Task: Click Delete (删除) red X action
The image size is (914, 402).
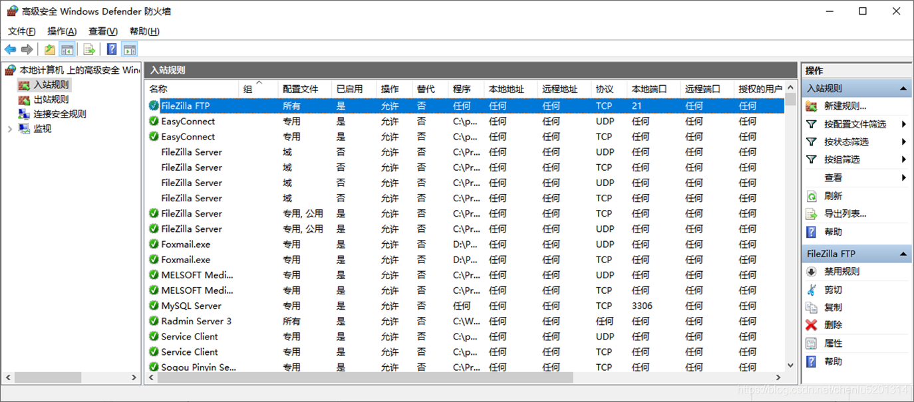Action: [x=833, y=325]
